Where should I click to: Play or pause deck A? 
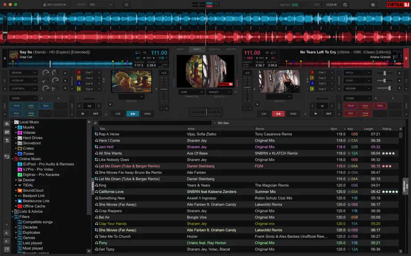point(133,114)
